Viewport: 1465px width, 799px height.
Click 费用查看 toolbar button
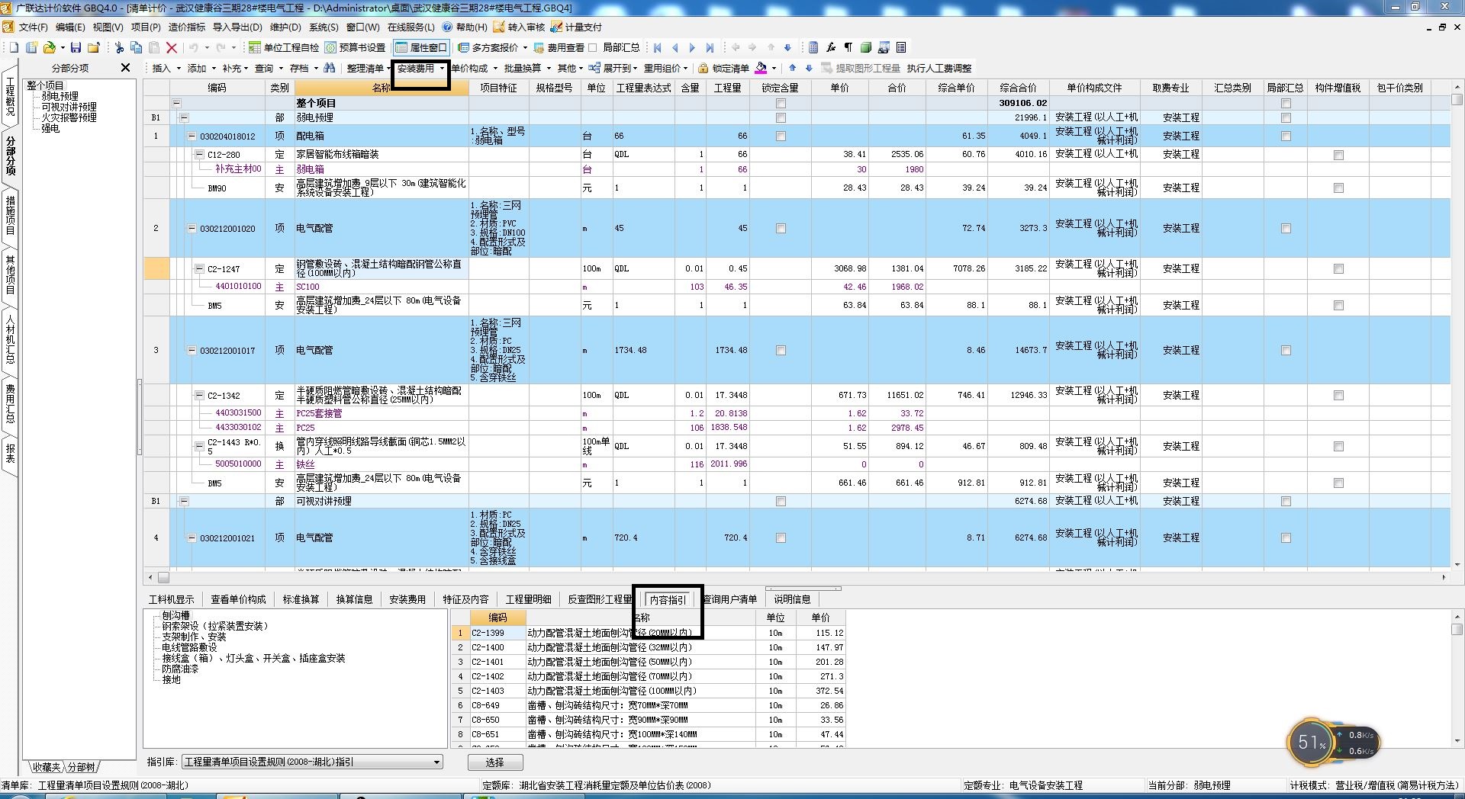click(559, 47)
